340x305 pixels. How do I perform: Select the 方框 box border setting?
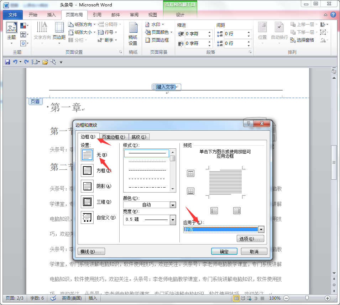point(87,170)
